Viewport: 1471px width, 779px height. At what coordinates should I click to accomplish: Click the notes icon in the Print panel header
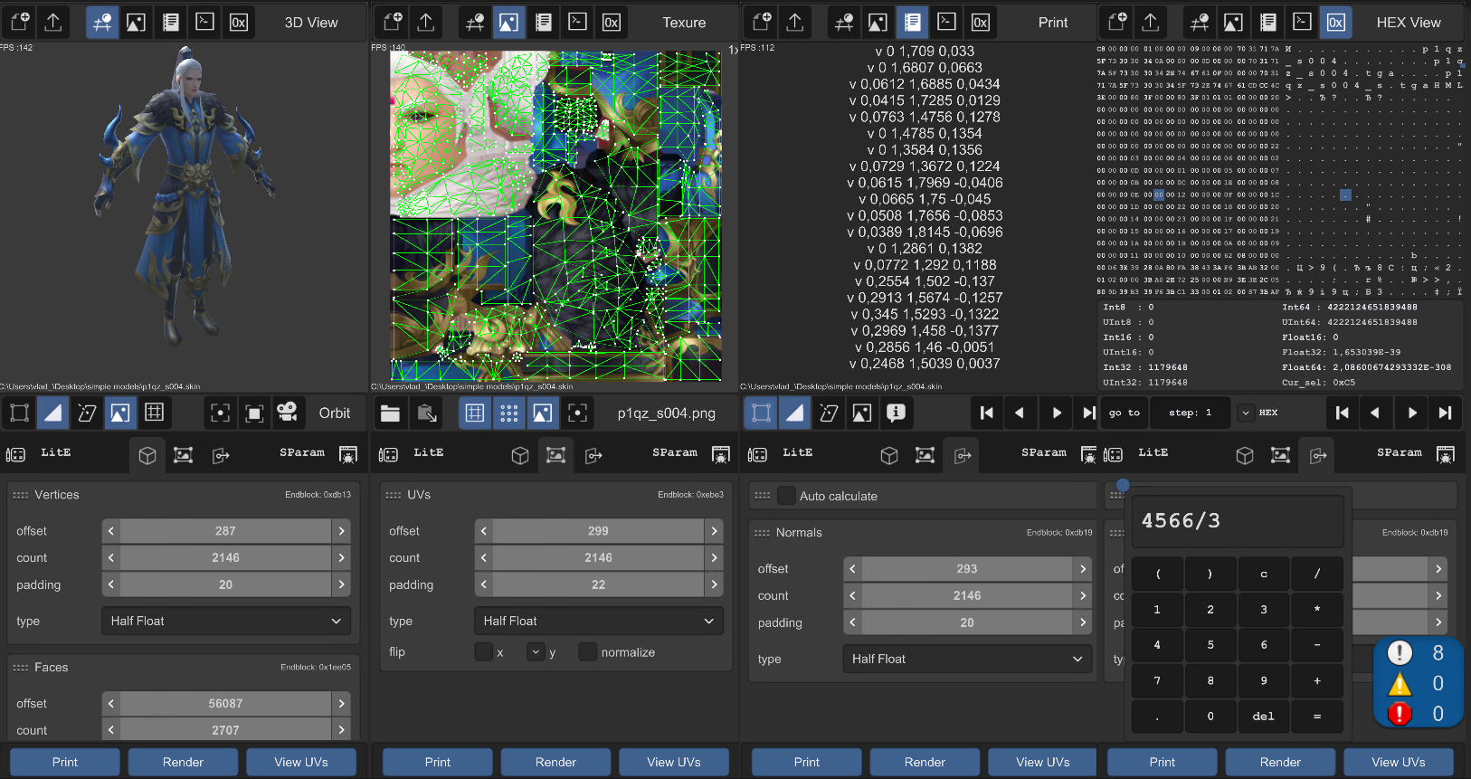pos(913,23)
